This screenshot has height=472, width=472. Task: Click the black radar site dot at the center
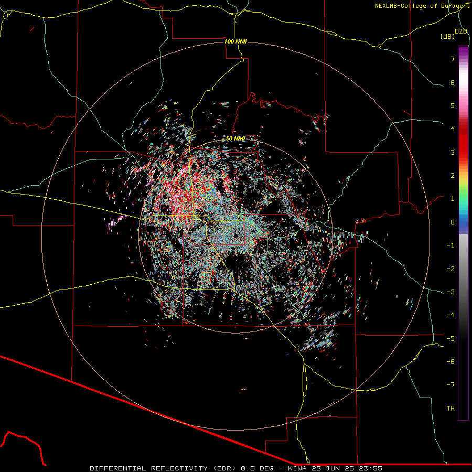[235, 235]
